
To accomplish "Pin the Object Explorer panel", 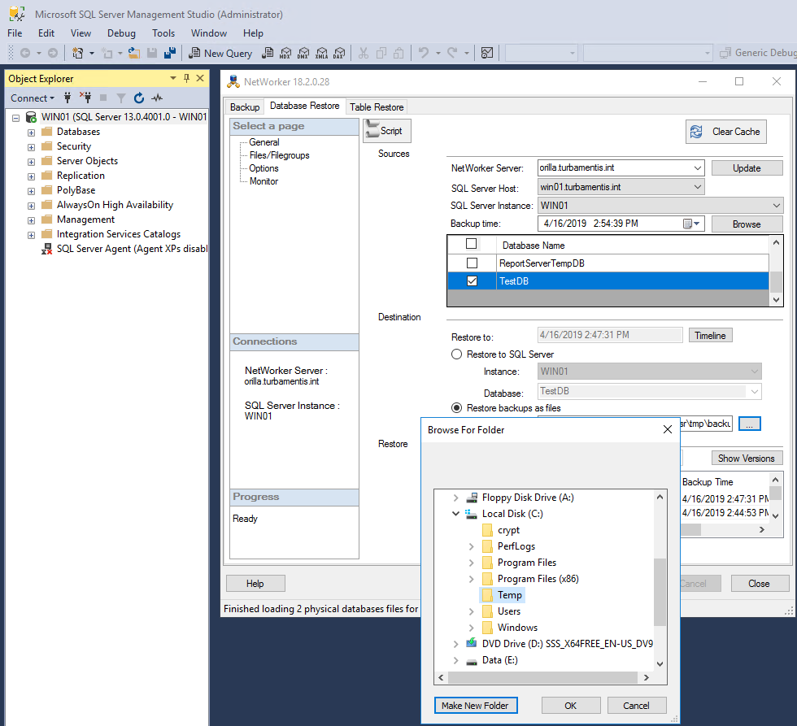I will pyautogui.click(x=186, y=78).
